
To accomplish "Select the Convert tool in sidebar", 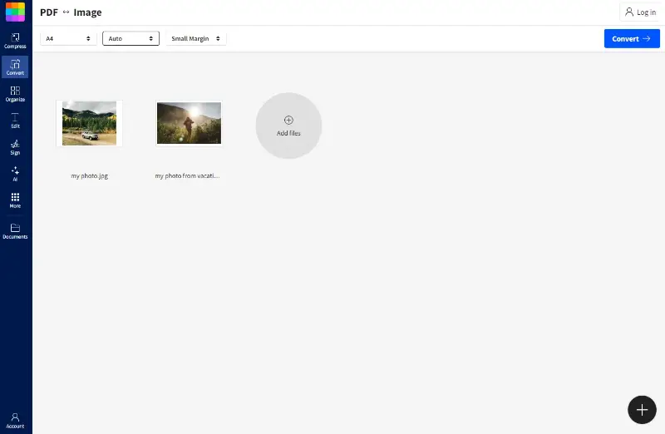I will tap(15, 67).
